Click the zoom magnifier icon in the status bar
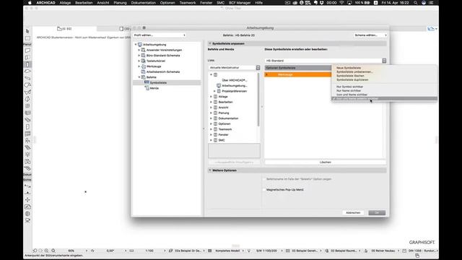Screen dimensions: 462x260 (x=53, y=251)
